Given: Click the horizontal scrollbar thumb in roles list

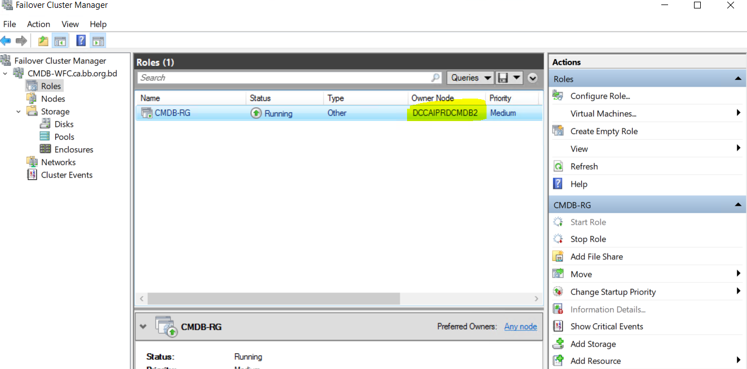Looking at the screenshot, I should pyautogui.click(x=273, y=298).
